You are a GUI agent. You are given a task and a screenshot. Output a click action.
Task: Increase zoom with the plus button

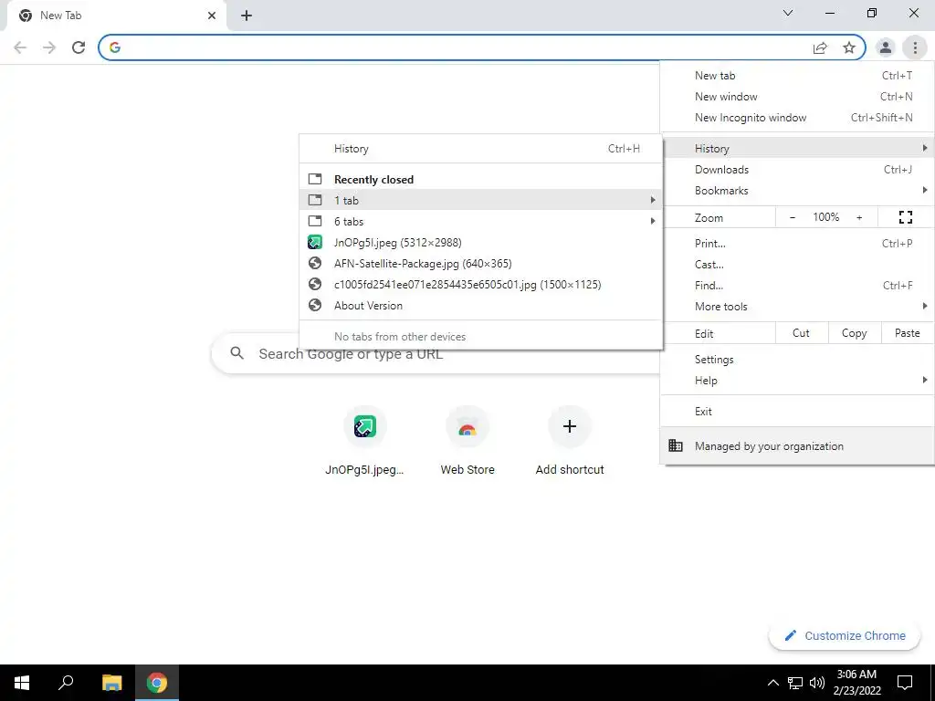(x=859, y=217)
